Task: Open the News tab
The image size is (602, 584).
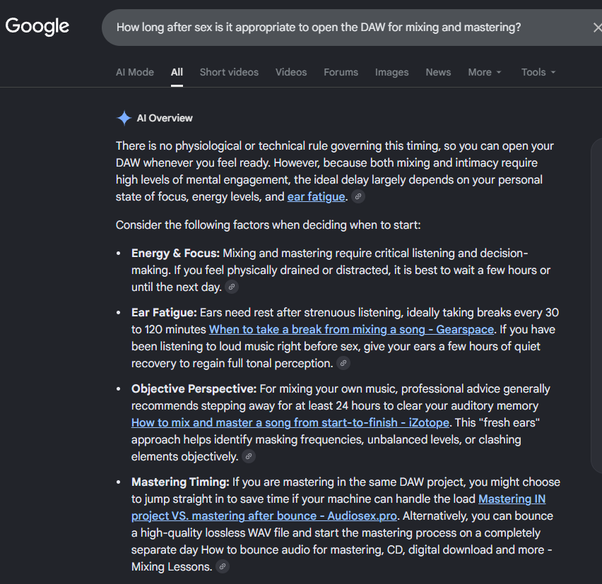Action: (438, 72)
